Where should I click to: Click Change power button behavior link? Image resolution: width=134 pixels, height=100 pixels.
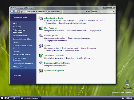(x=56, y=41)
